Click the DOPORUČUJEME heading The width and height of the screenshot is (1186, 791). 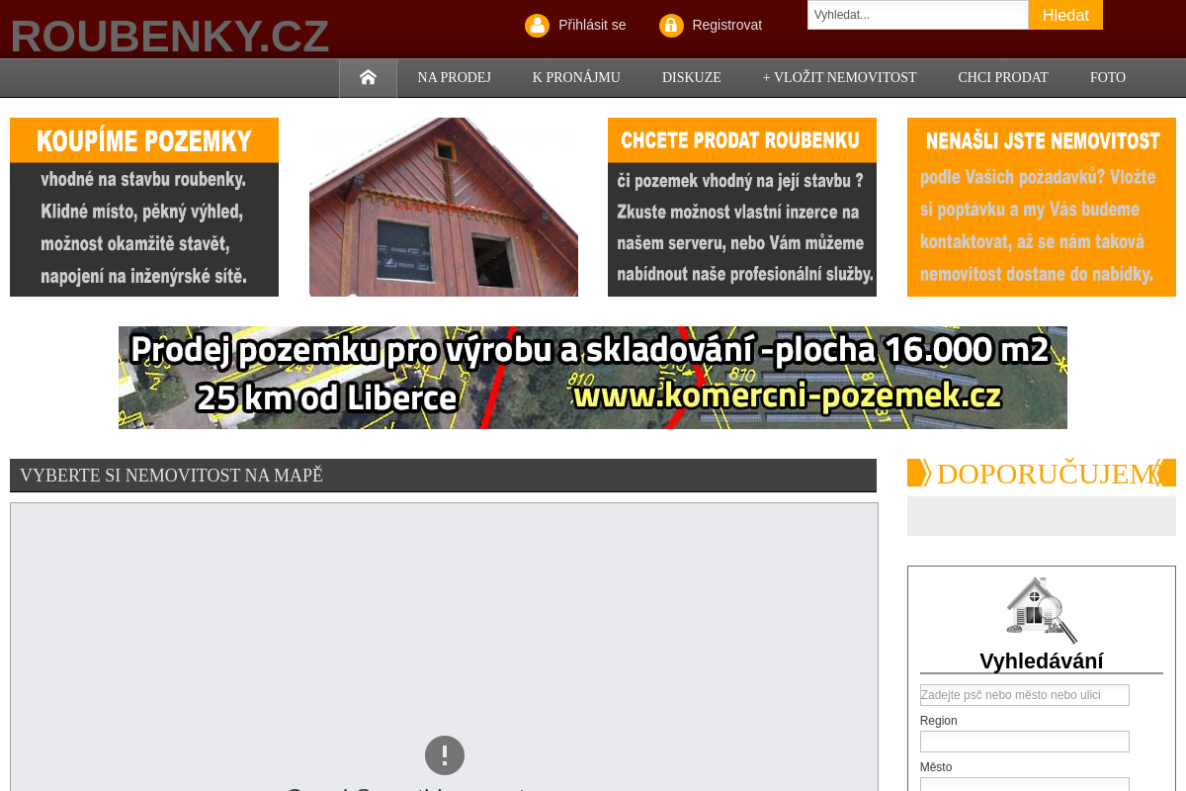click(x=1042, y=473)
